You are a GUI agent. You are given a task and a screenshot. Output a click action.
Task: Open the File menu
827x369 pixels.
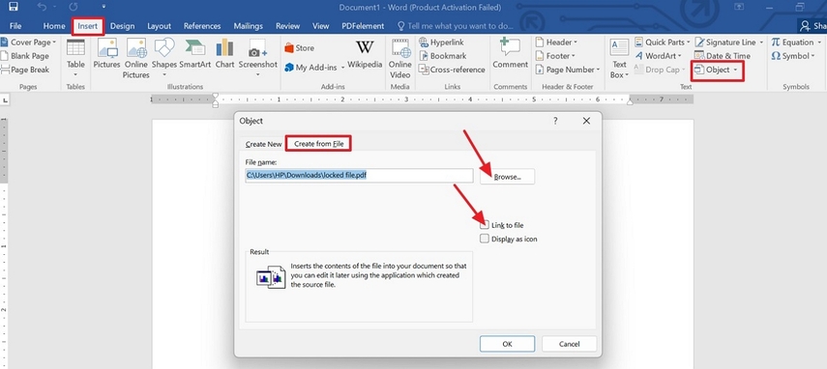click(15, 26)
